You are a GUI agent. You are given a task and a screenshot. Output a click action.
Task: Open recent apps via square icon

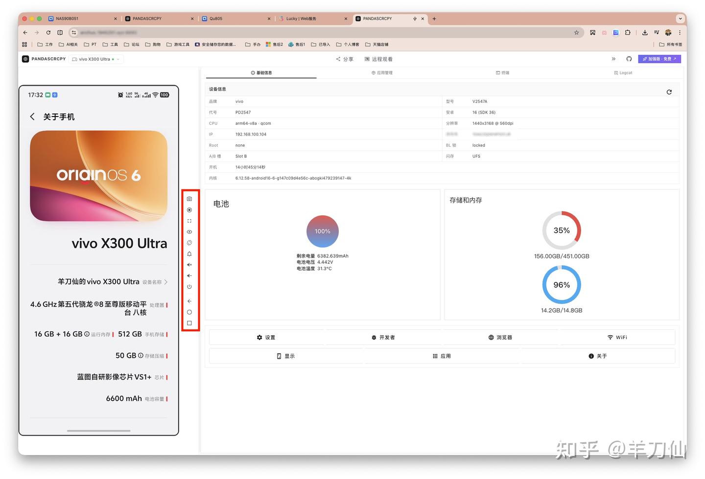click(x=189, y=323)
